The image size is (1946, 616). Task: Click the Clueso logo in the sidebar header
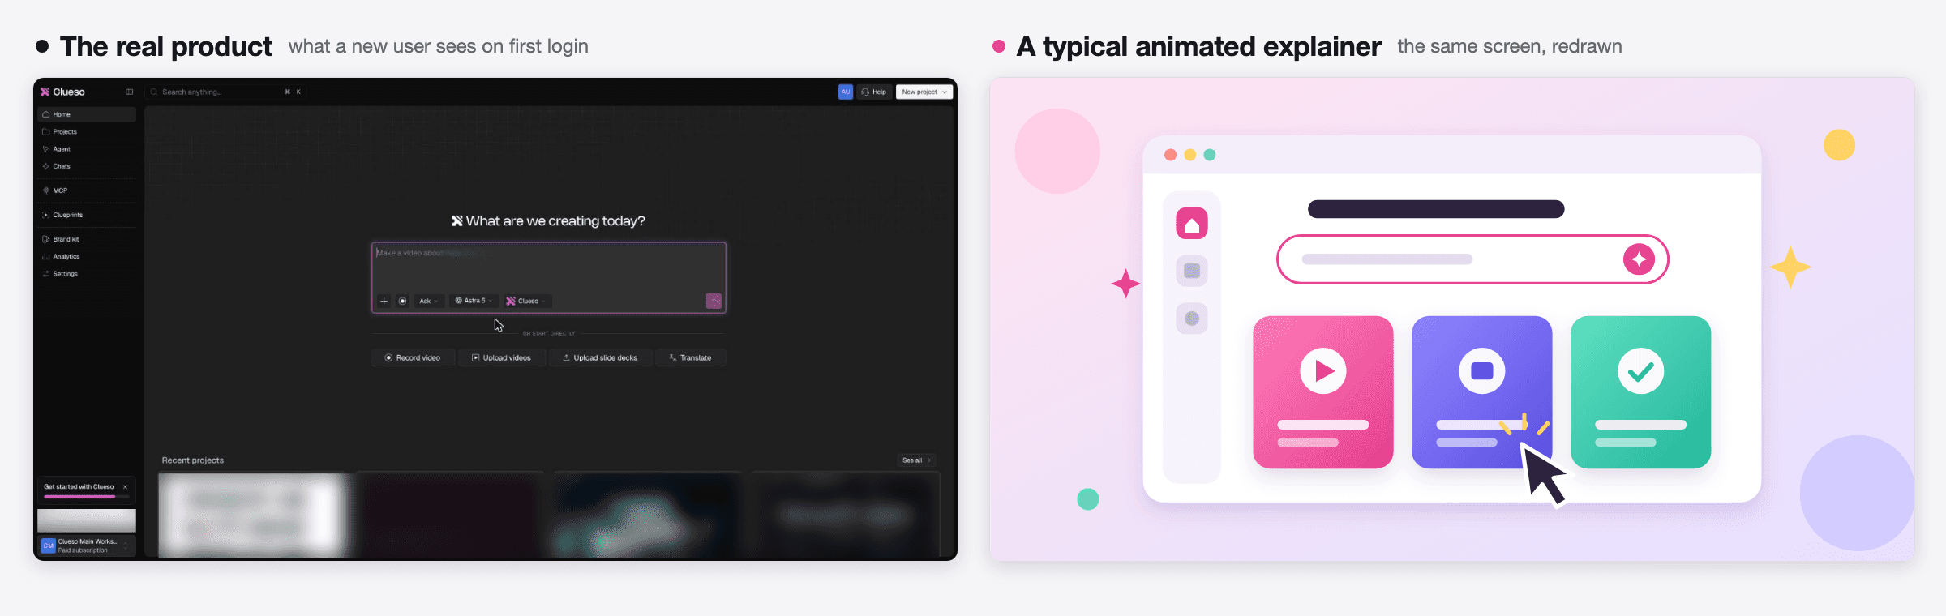(62, 92)
